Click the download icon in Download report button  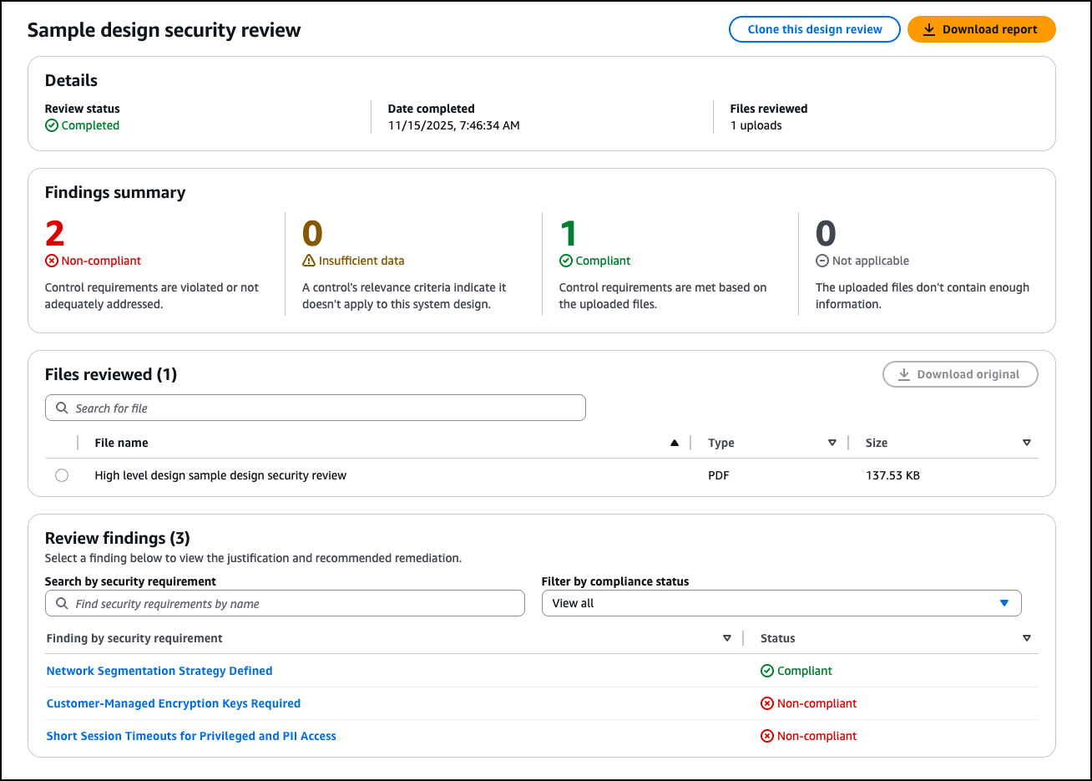click(928, 29)
